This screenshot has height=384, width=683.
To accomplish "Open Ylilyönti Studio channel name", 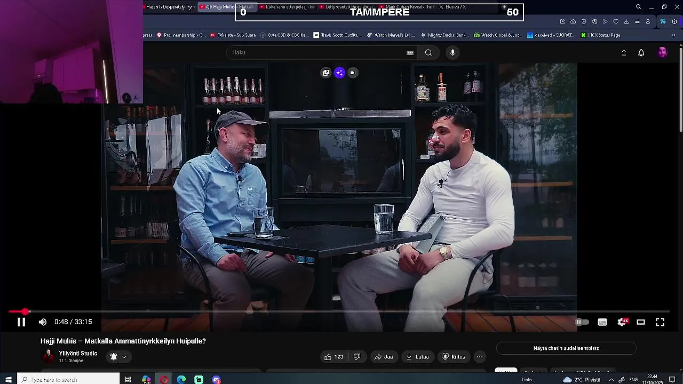I will (x=78, y=354).
